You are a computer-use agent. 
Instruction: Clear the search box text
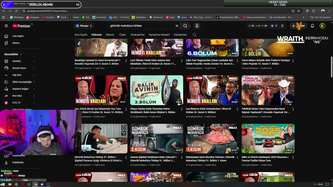tap(177, 26)
